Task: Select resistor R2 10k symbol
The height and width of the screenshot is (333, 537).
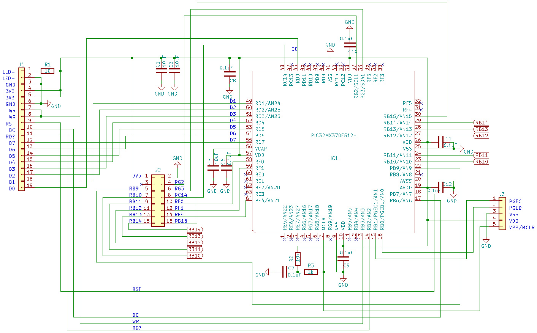Action: [298, 259]
